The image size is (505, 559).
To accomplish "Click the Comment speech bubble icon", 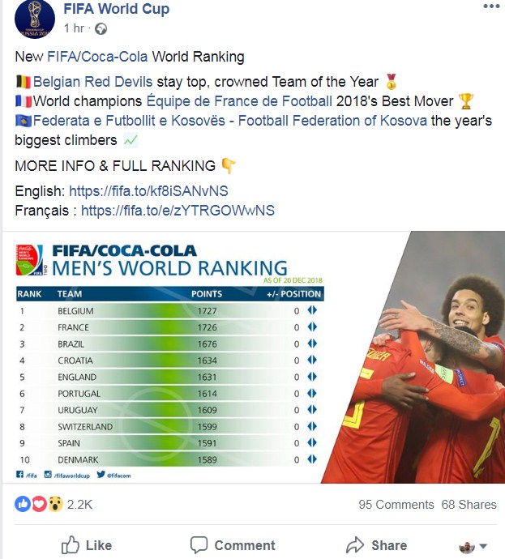I will pos(199,545).
